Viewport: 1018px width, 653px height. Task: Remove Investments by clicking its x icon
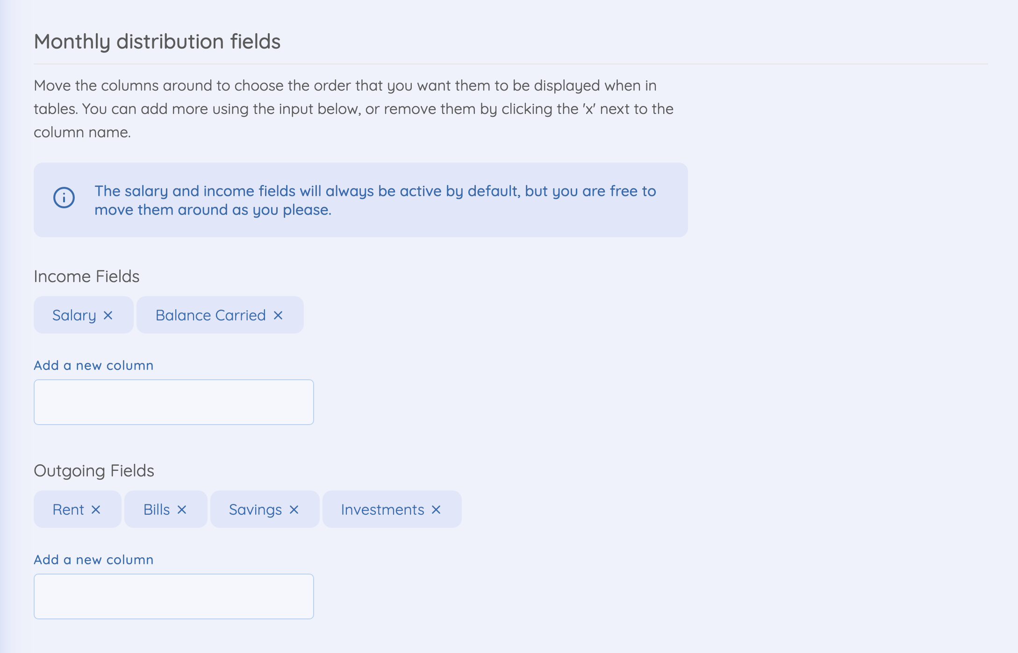click(x=436, y=510)
